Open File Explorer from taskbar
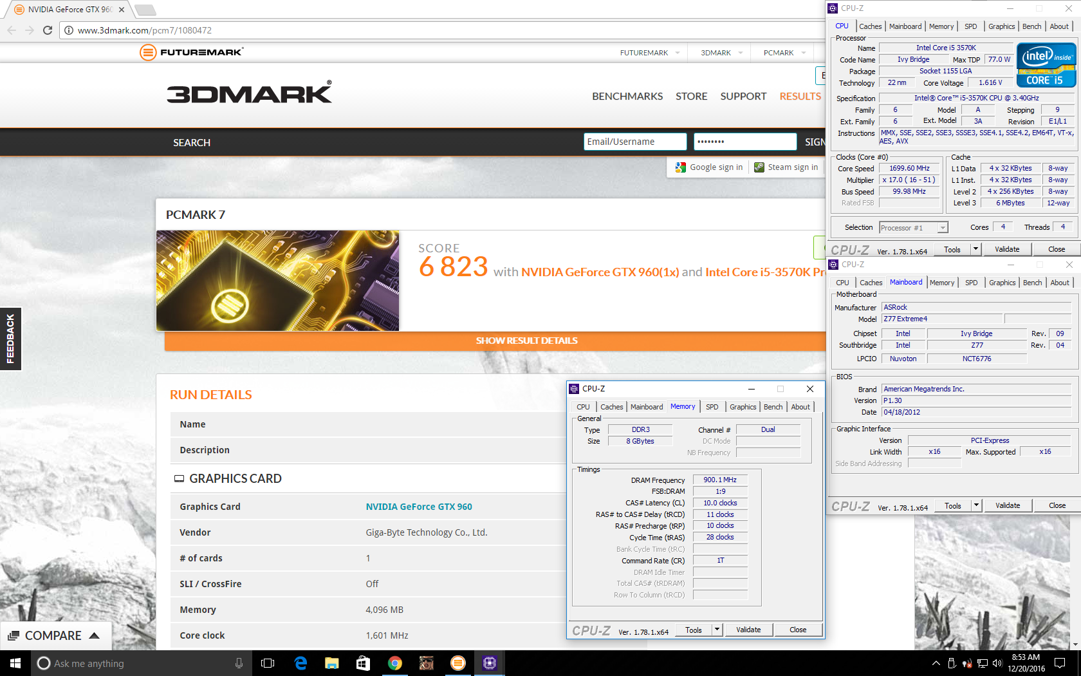The width and height of the screenshot is (1081, 676). click(331, 663)
